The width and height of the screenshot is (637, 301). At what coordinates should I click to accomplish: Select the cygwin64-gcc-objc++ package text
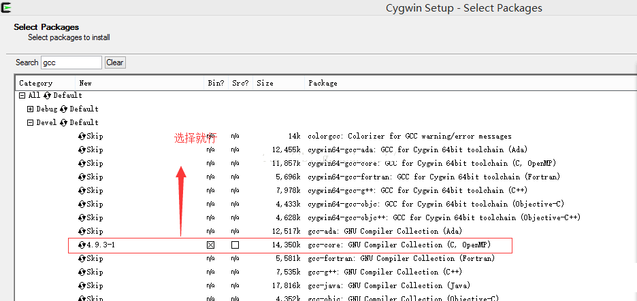point(444,218)
